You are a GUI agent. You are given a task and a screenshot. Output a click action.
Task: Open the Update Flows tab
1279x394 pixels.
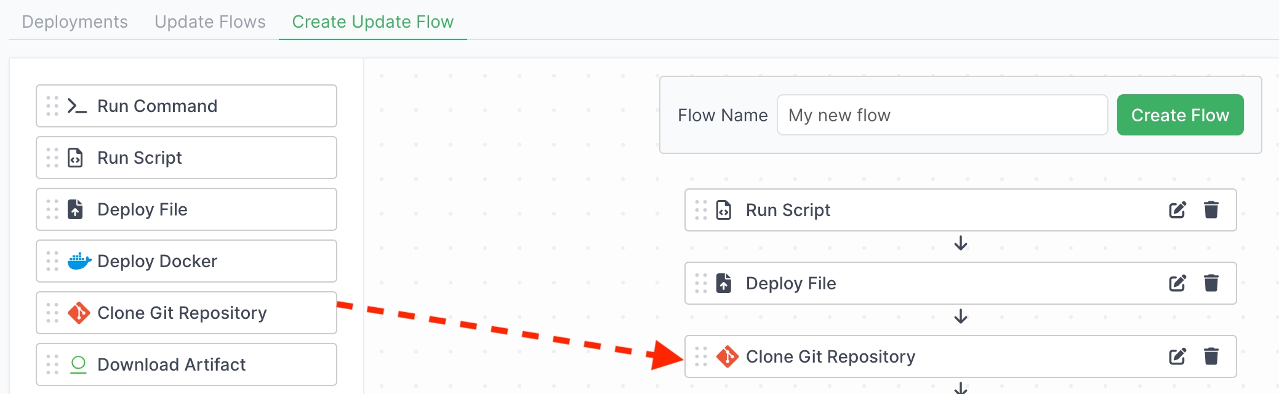[210, 22]
